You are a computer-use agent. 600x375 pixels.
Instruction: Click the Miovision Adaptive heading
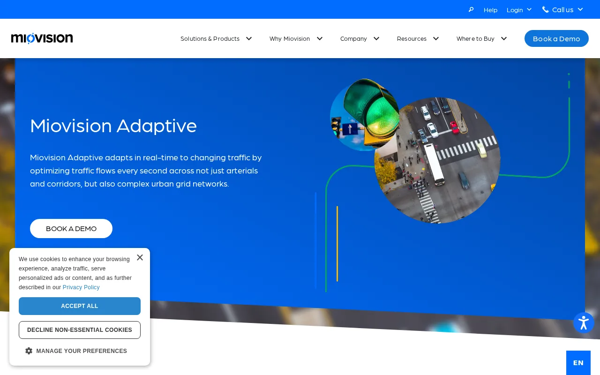[113, 125]
